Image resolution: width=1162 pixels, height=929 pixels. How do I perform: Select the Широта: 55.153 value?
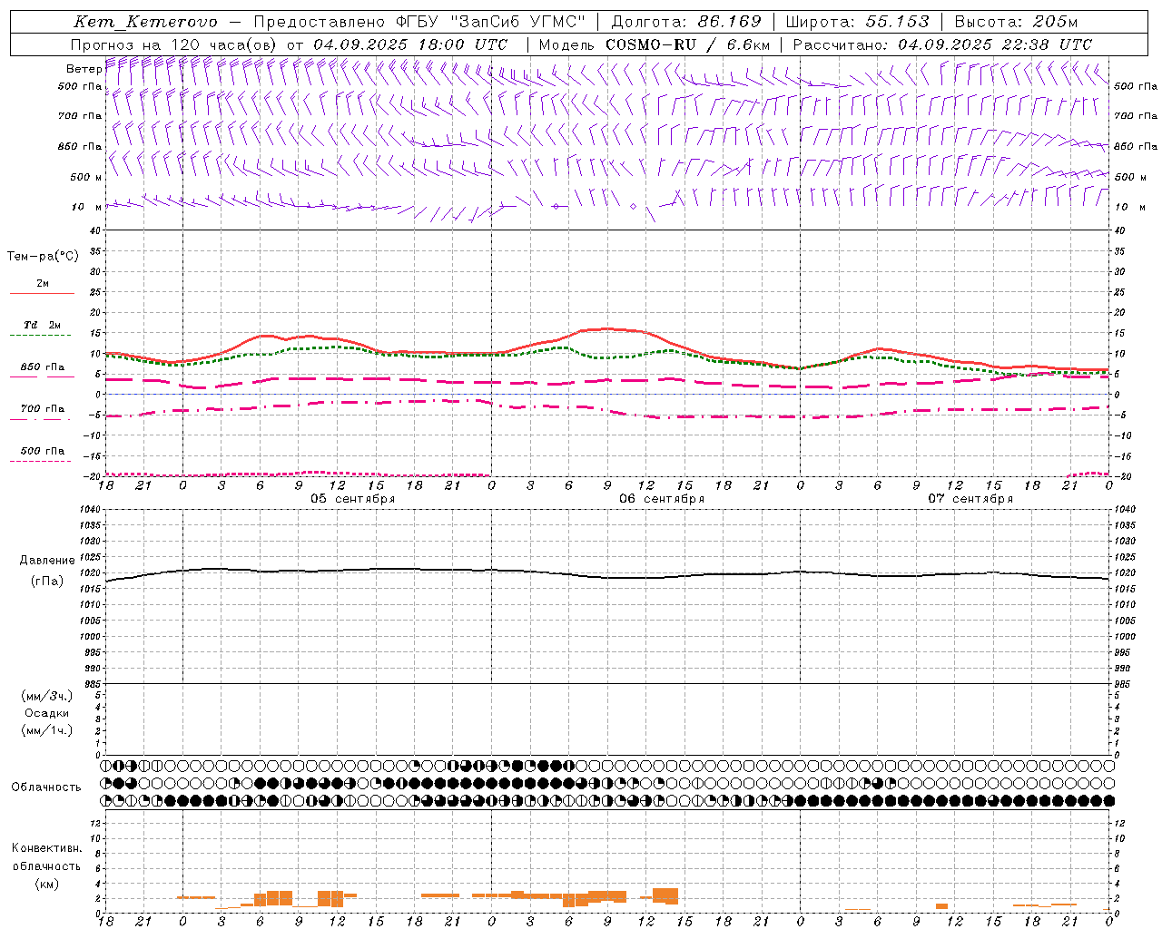coord(858,22)
